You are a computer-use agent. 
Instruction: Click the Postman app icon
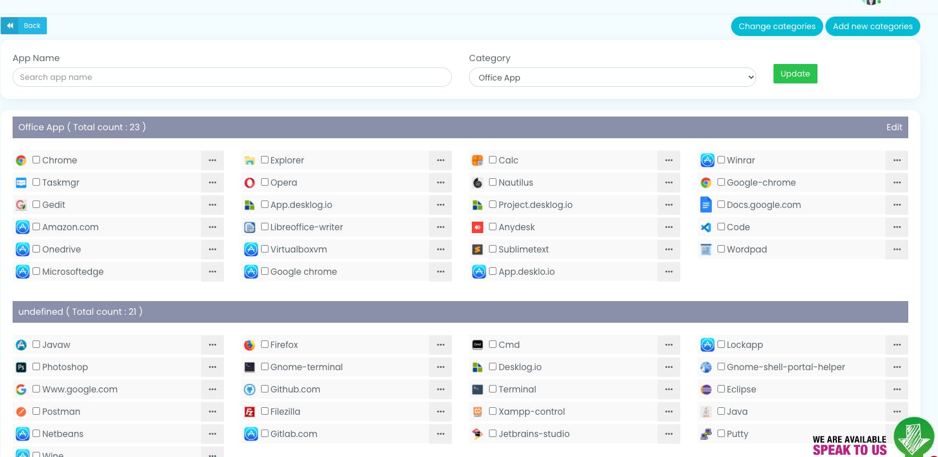[x=21, y=412]
